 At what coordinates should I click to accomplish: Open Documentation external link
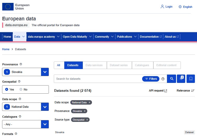pos(151,37)
